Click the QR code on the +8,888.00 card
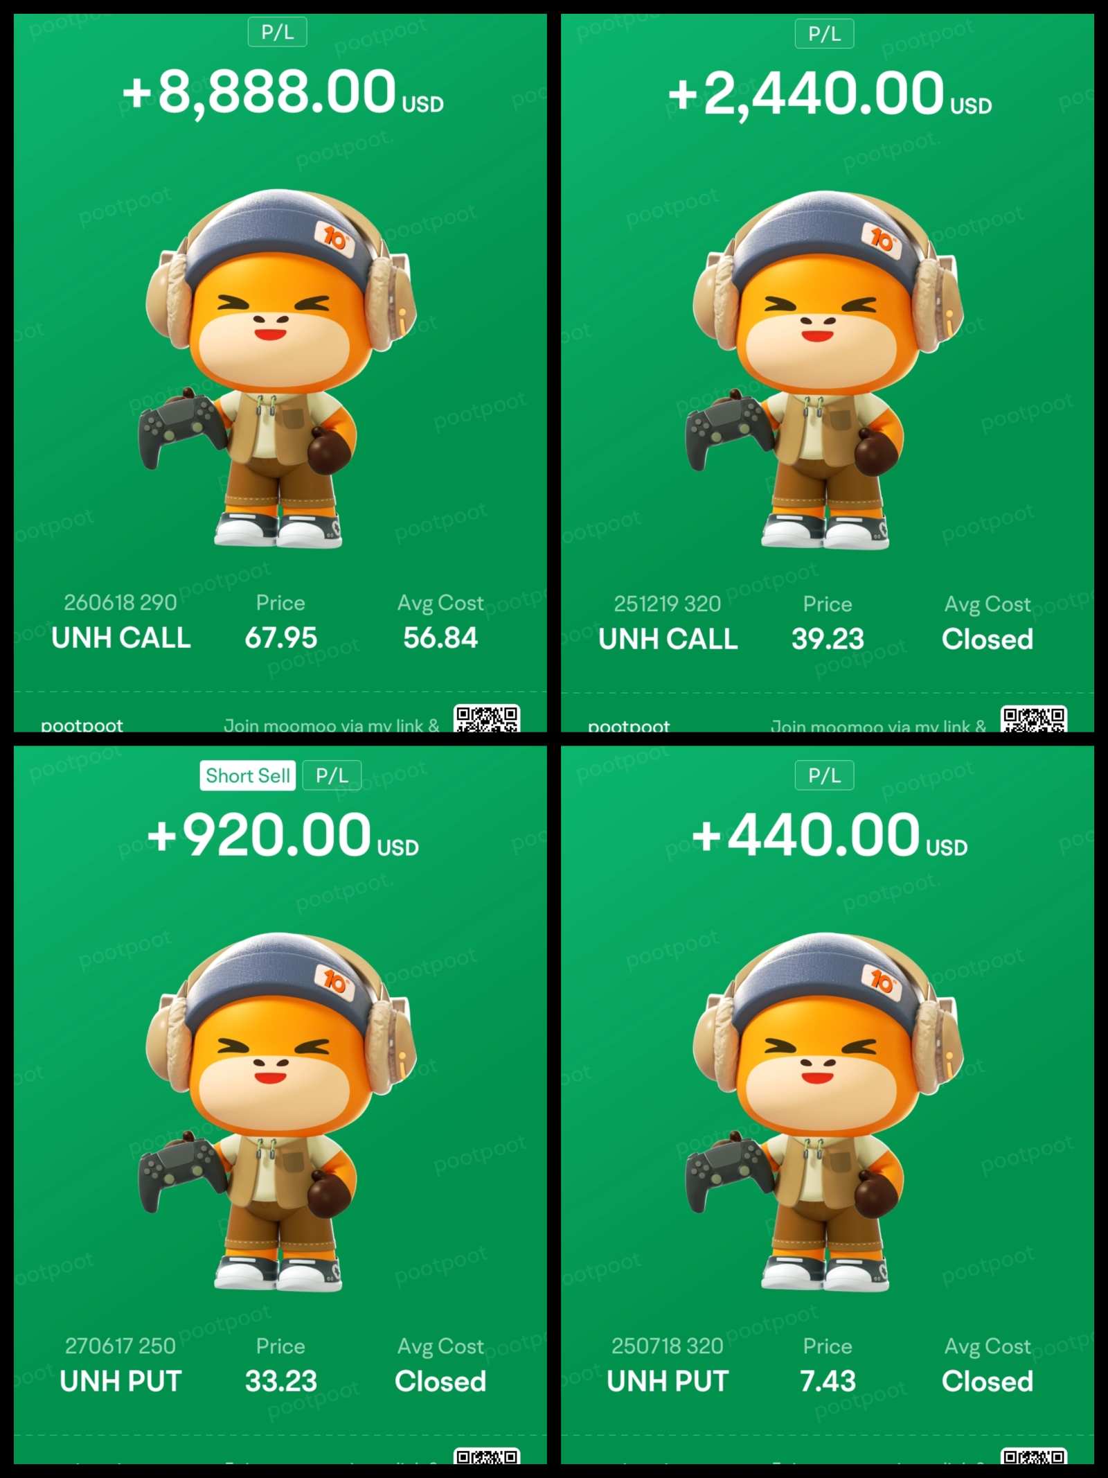Image resolution: width=1108 pixels, height=1478 pixels. coord(487,719)
